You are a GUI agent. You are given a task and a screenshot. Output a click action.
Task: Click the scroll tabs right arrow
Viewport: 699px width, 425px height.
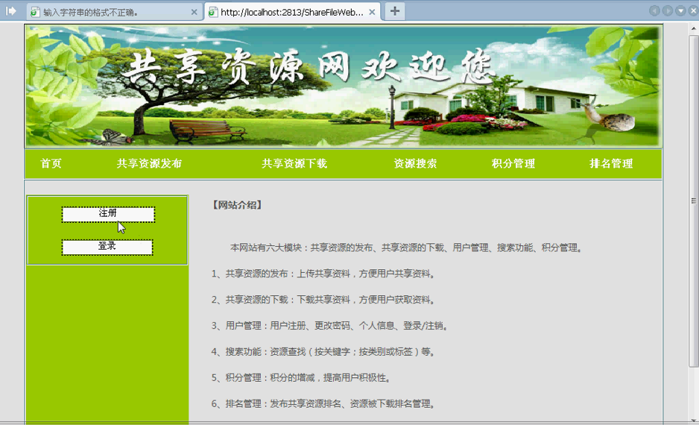point(668,10)
